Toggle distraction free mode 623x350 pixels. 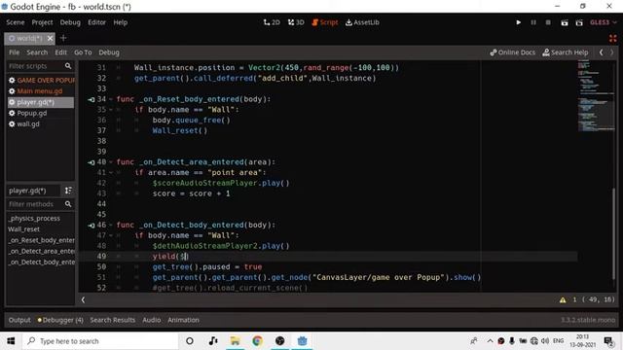612,39
